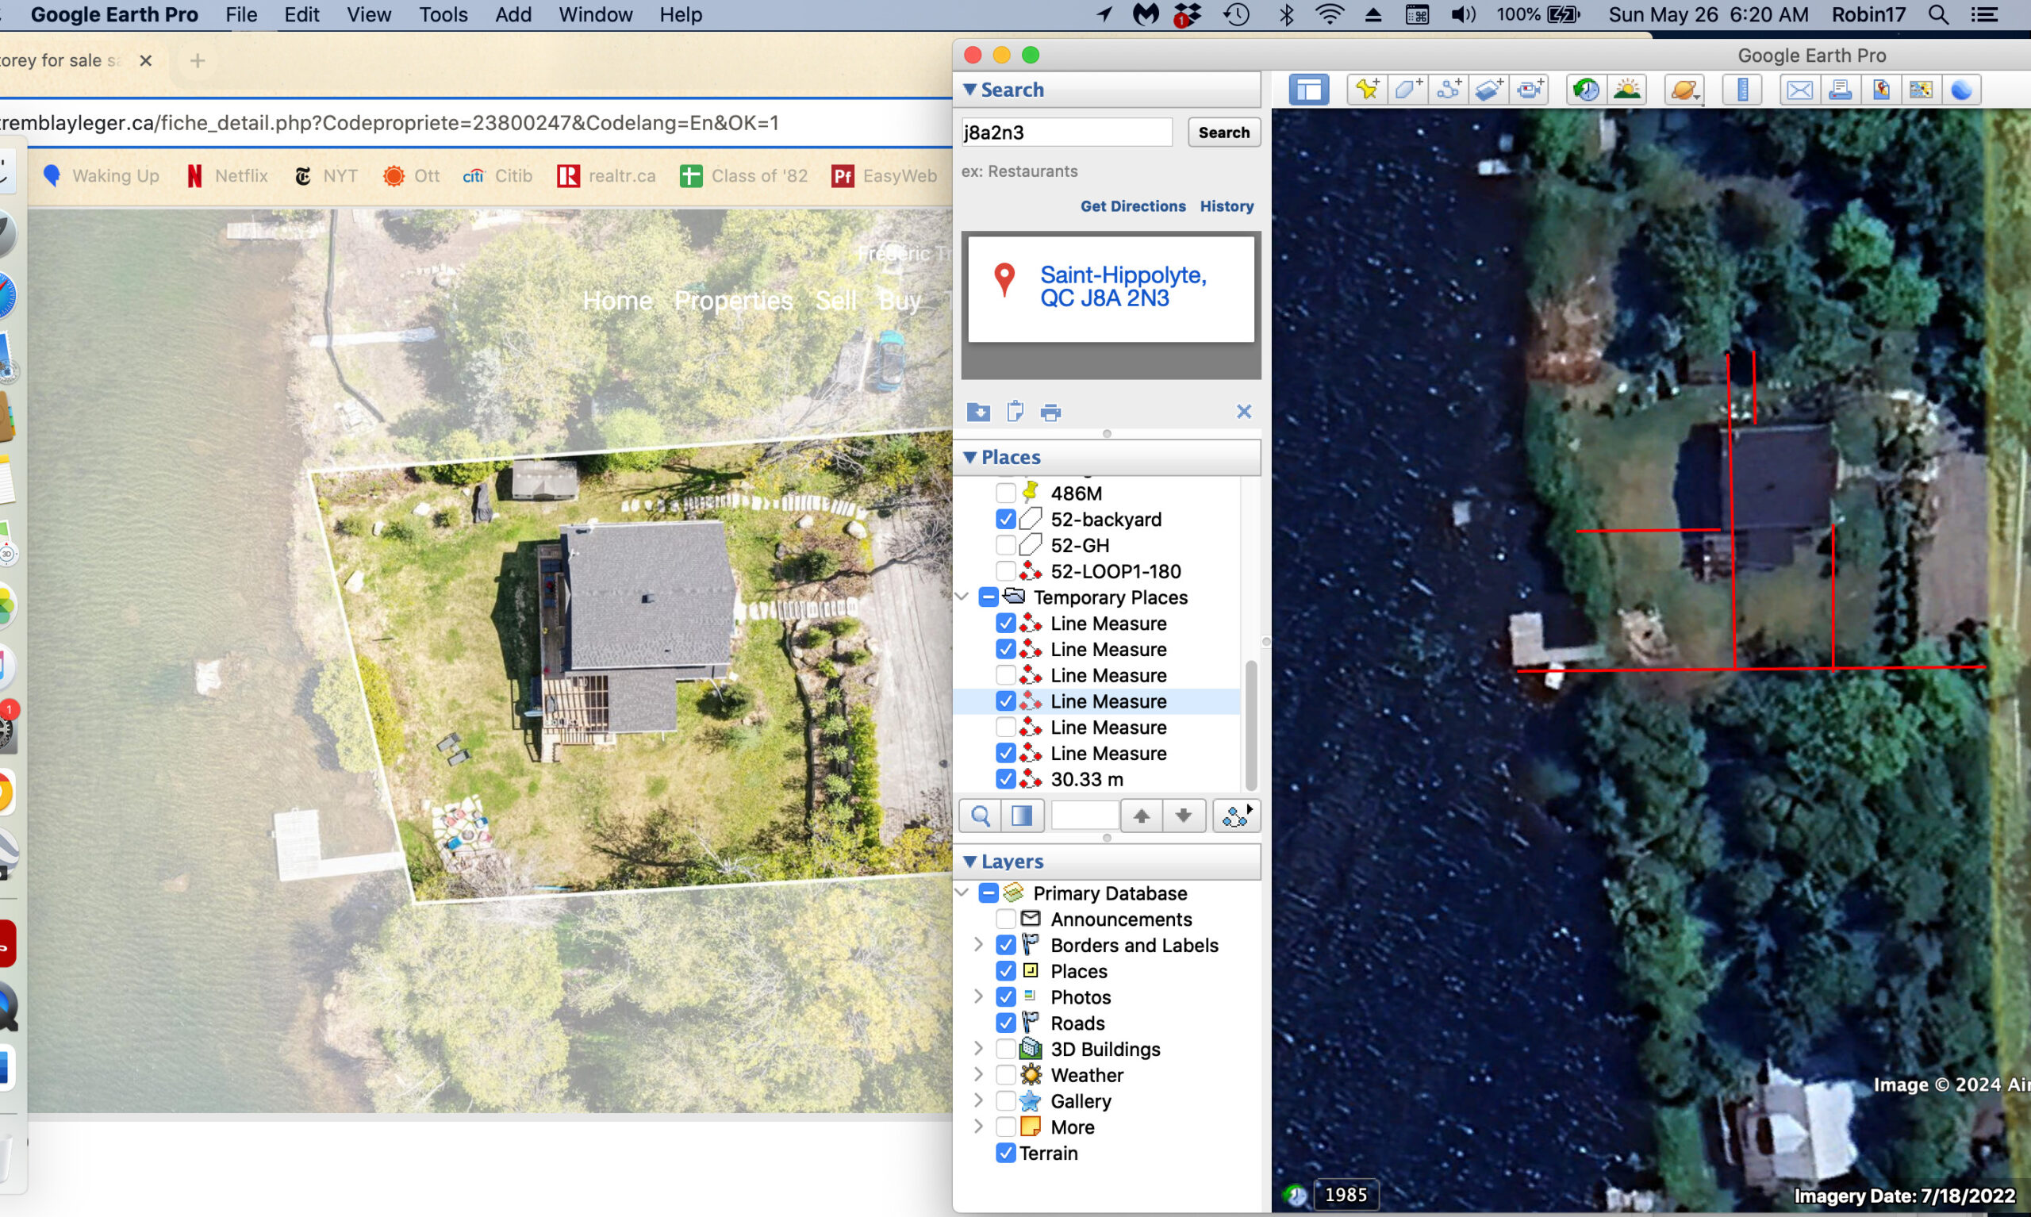
Task: Open the Record a Tour tool
Action: click(1529, 90)
